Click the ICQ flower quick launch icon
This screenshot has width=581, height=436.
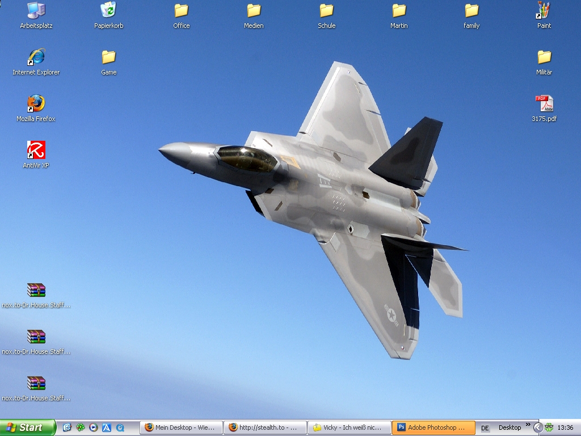(81, 427)
